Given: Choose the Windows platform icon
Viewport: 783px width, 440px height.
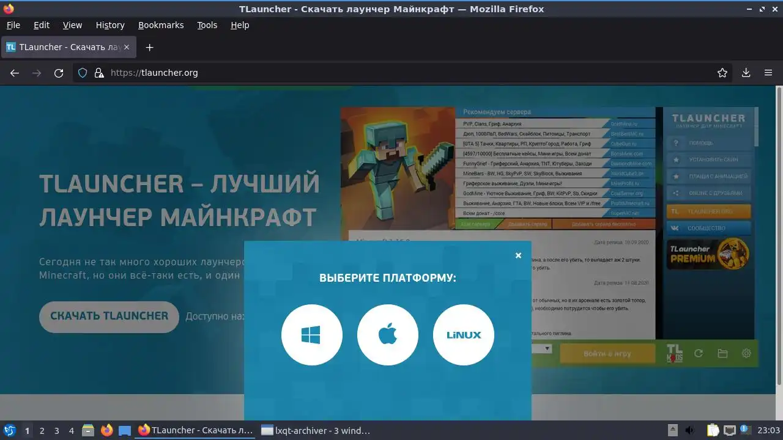Looking at the screenshot, I should [x=311, y=335].
